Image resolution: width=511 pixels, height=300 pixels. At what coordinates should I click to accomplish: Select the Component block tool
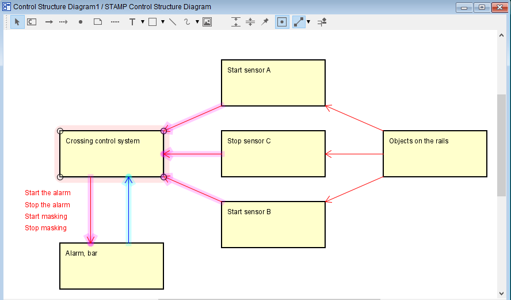coord(32,22)
